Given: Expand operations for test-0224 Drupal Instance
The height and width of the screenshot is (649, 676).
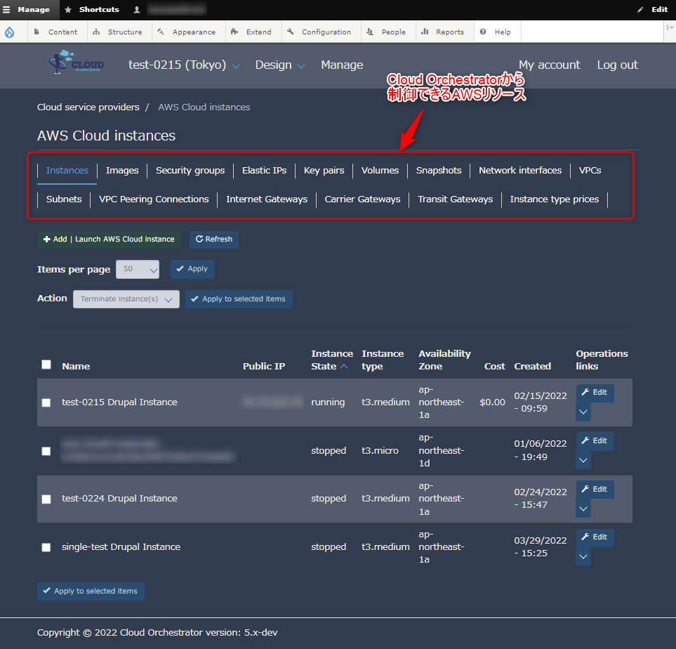Looking at the screenshot, I should tap(583, 509).
